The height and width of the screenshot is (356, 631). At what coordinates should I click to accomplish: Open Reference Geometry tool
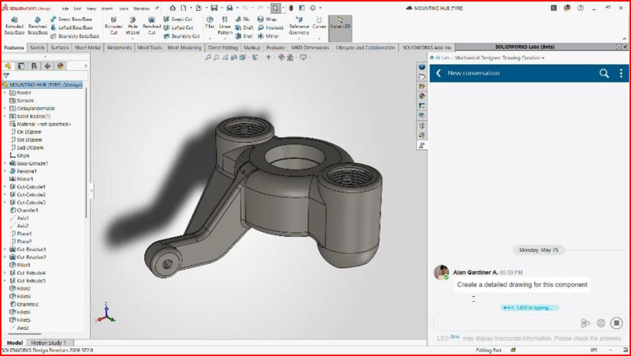[299, 26]
